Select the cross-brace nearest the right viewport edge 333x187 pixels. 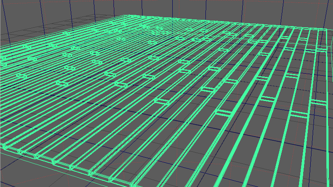tap(318, 102)
